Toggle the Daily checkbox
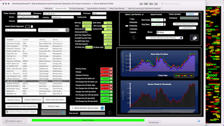This screenshot has height=126, width=224. (x=158, y=33)
